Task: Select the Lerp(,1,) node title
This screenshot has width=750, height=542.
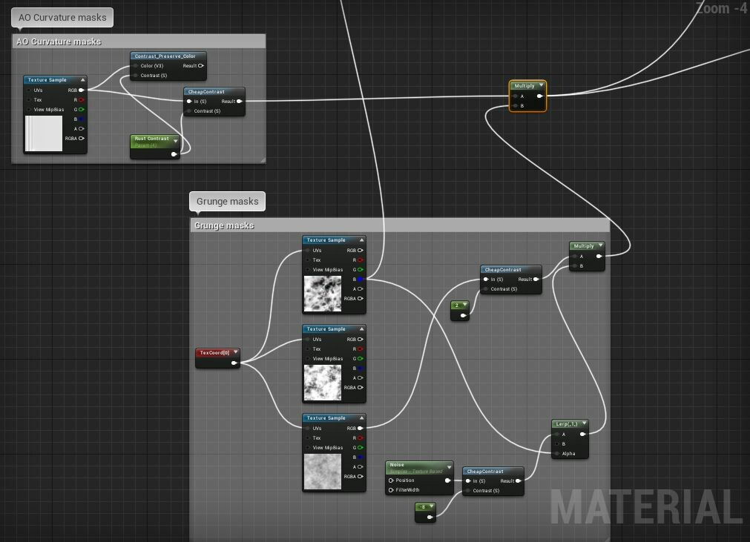Action: click(566, 424)
